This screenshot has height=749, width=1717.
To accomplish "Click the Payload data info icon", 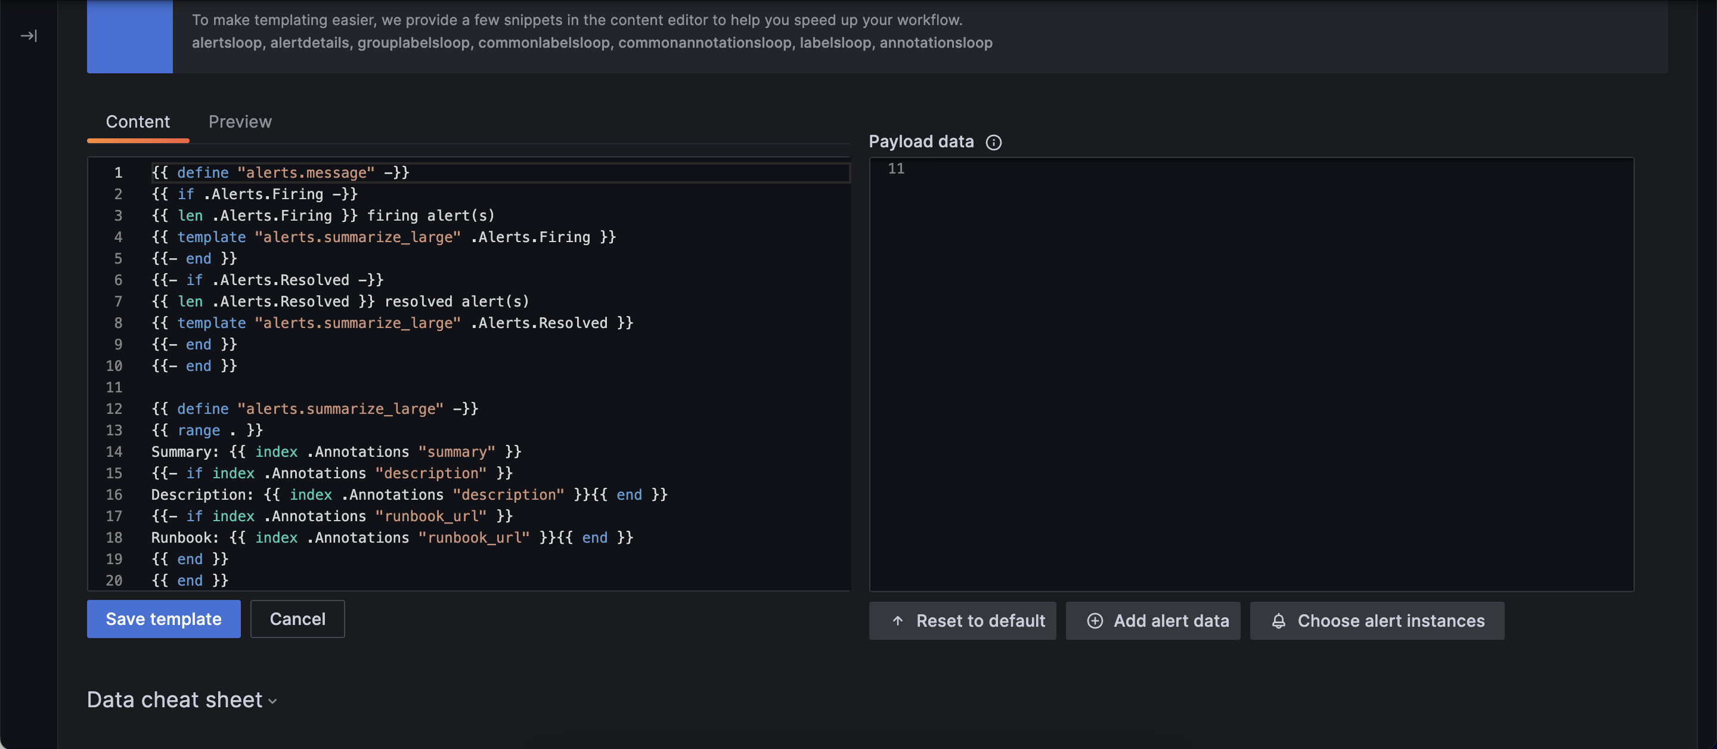I will [x=994, y=142].
